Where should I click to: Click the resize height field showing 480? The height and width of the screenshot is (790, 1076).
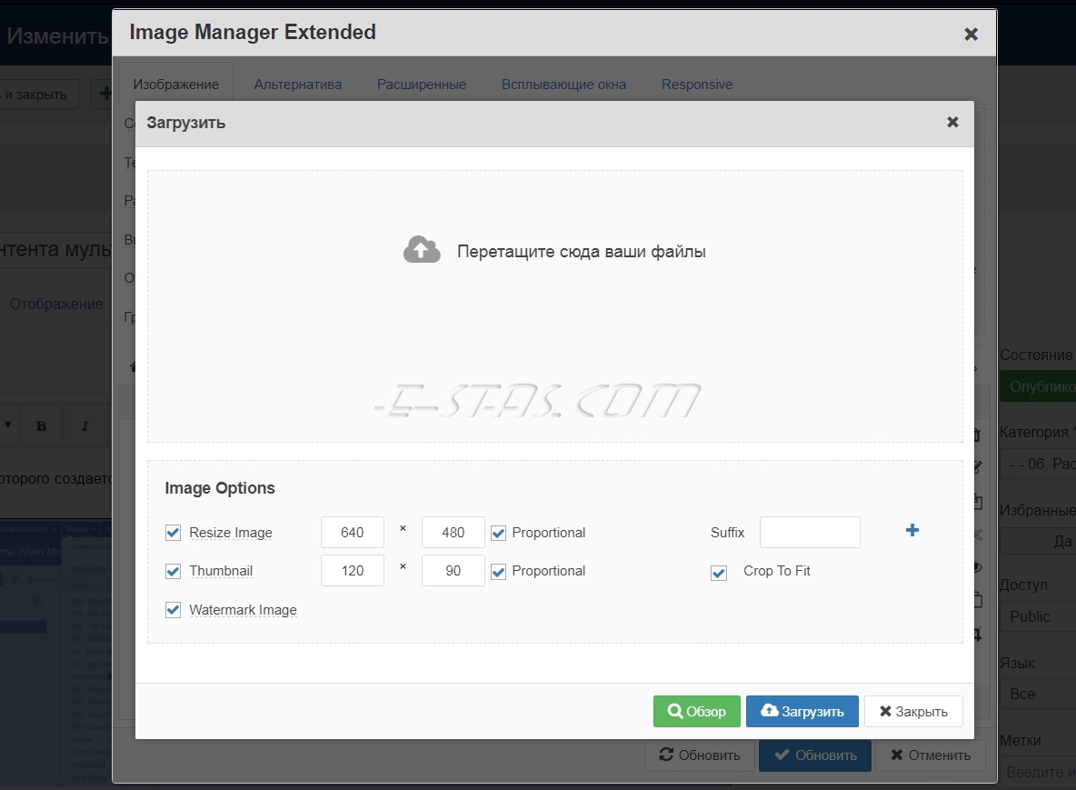tap(453, 533)
